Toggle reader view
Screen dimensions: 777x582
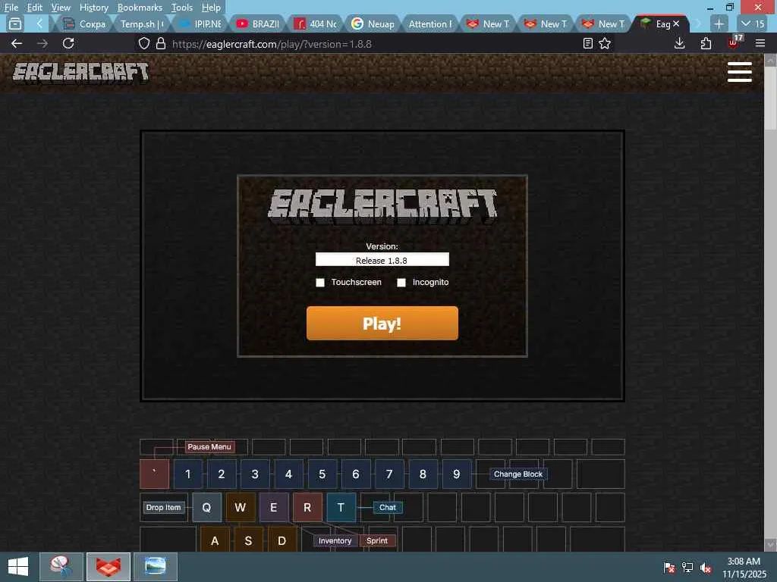[588, 43]
